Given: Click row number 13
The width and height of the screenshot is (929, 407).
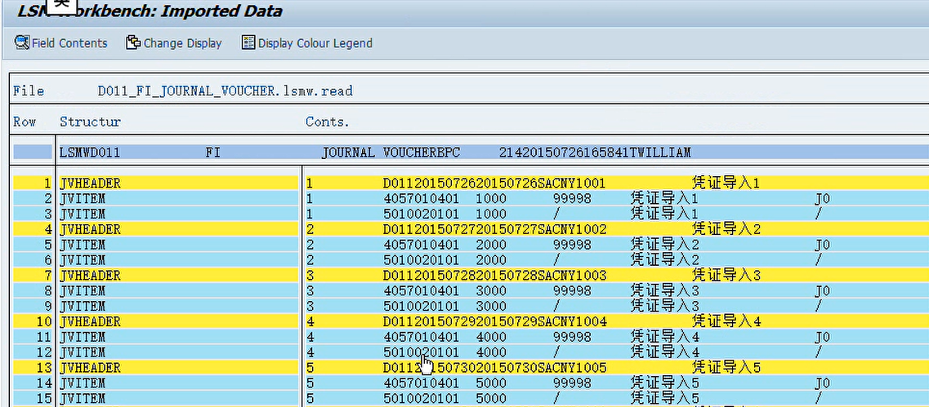Looking at the screenshot, I should [x=45, y=368].
